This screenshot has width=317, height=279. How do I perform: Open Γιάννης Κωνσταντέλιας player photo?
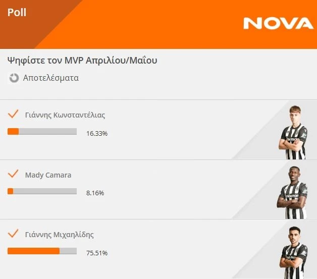tap(293, 133)
